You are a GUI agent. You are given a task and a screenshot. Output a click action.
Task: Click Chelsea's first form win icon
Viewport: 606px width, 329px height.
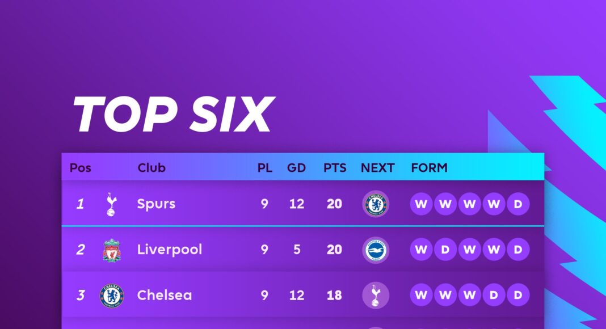pos(421,295)
